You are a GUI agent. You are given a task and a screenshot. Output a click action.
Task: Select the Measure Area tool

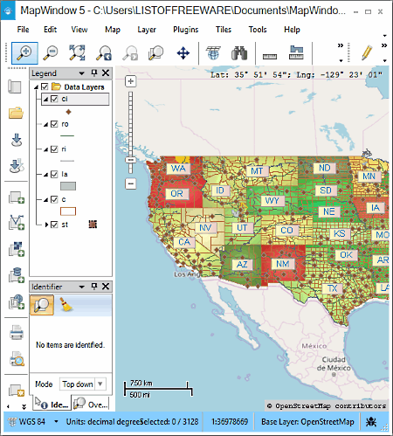coord(296,53)
